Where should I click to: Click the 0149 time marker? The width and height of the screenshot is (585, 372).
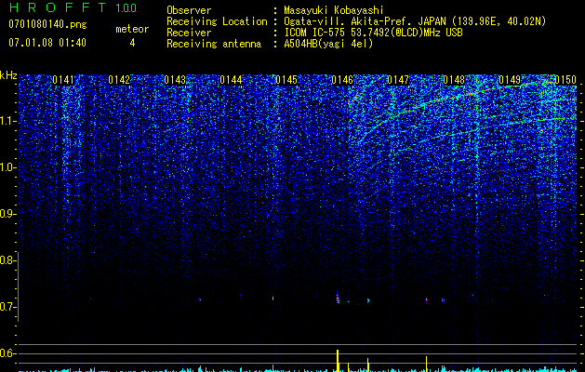(510, 80)
